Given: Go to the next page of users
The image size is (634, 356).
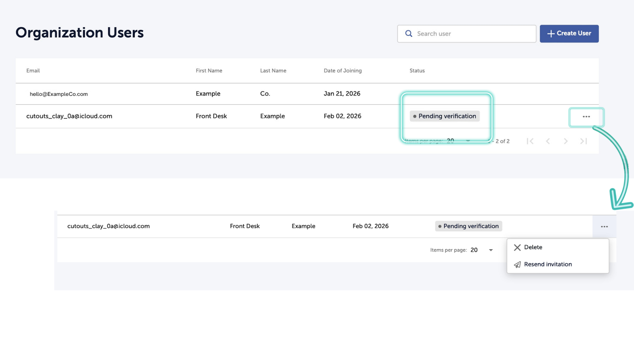Looking at the screenshot, I should click(x=566, y=141).
